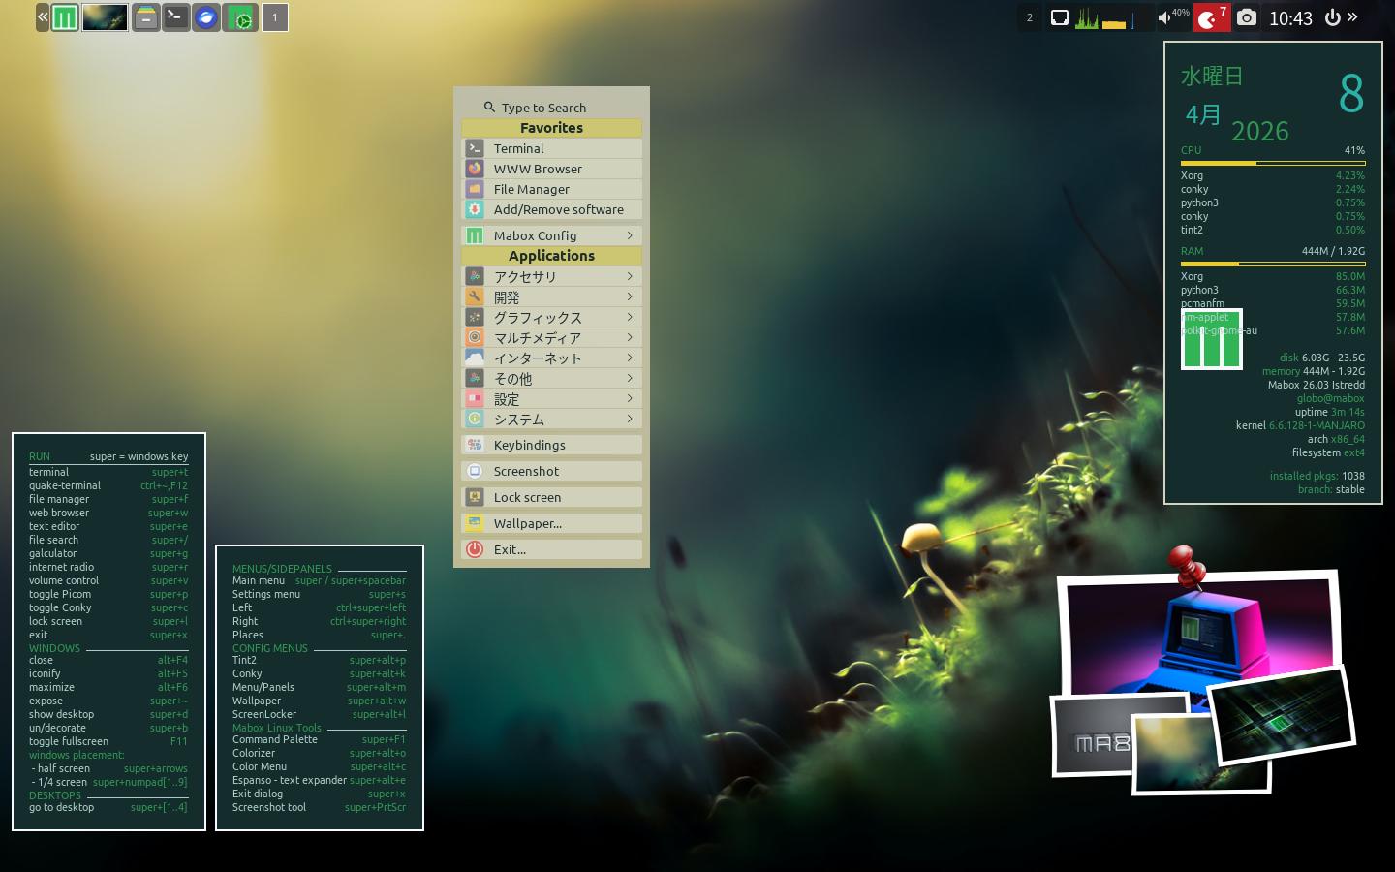Launch the terminal from the top panel
The width and height of the screenshot is (1395, 872).
click(175, 17)
